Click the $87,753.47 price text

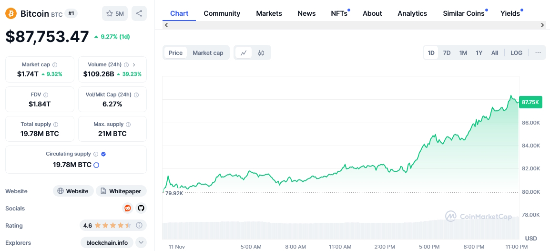pos(47,37)
